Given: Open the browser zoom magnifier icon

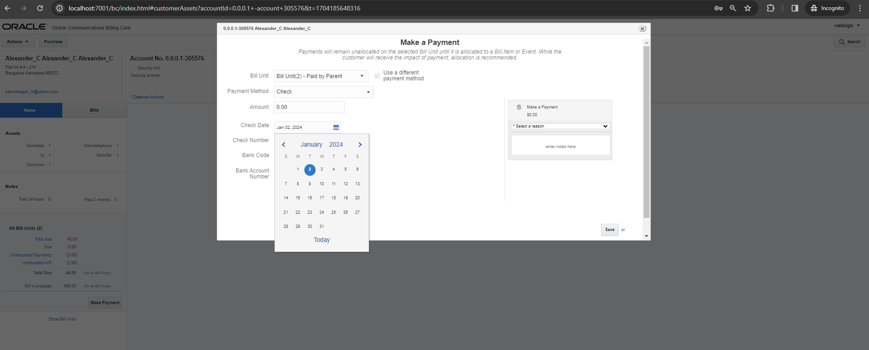Looking at the screenshot, I should (x=733, y=8).
